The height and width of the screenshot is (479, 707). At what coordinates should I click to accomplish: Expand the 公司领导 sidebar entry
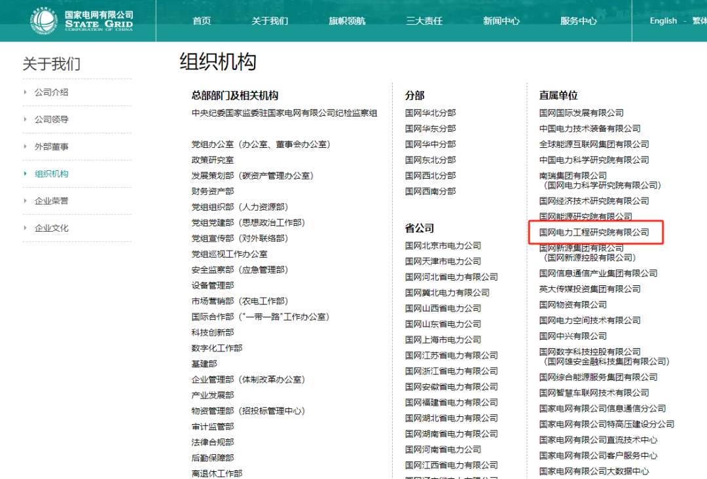pos(52,120)
